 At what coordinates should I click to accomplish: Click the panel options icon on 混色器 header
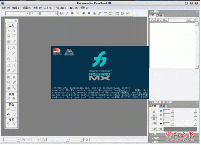(197, 103)
